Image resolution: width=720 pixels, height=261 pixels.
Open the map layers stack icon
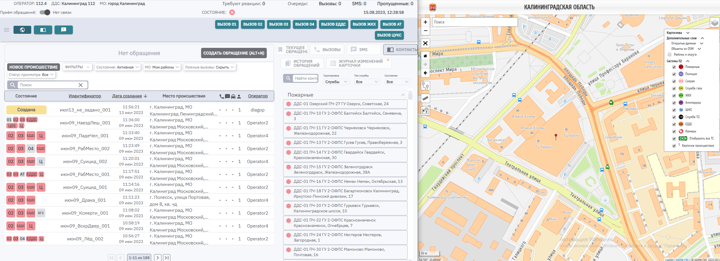tap(715, 22)
